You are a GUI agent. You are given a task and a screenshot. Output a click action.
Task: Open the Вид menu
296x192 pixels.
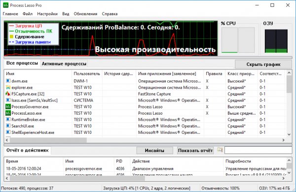coord(66,14)
